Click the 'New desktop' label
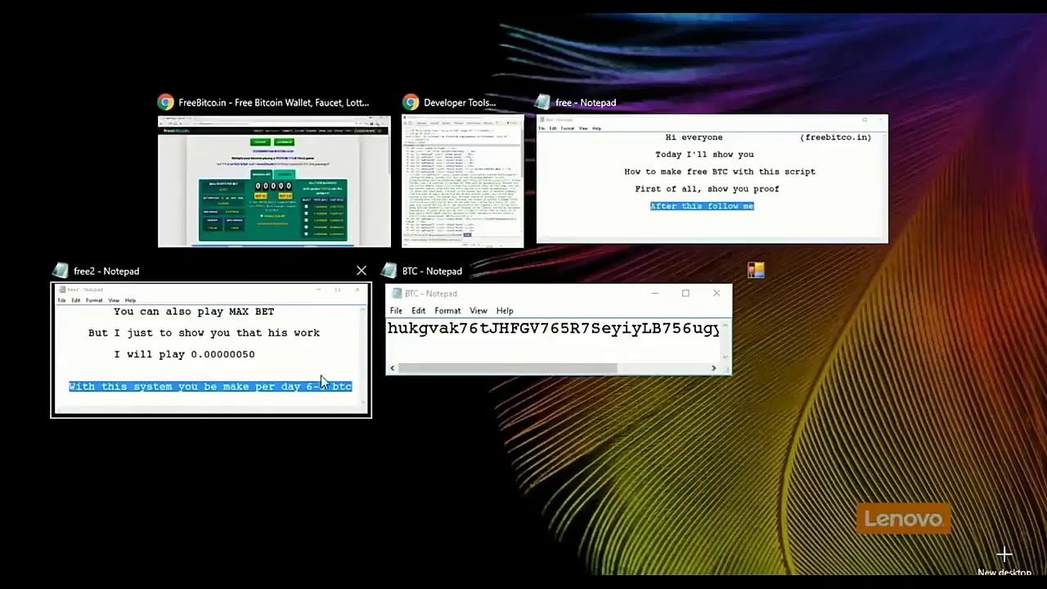Viewport: 1047px width, 589px height. 1004,573
